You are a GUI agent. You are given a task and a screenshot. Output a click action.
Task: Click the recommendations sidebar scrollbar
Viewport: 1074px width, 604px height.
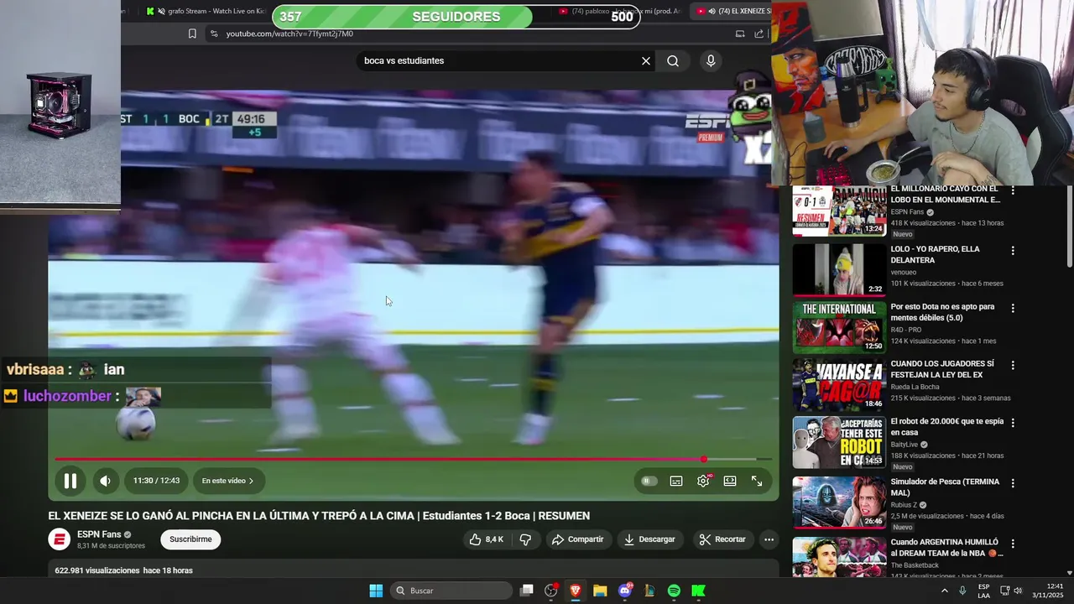(x=1069, y=226)
